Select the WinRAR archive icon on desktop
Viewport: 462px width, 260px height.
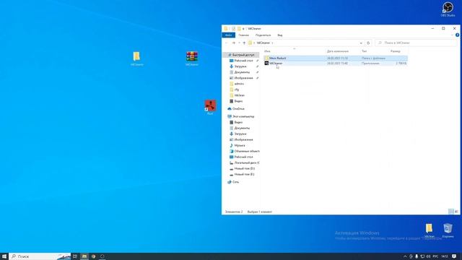(x=192, y=58)
